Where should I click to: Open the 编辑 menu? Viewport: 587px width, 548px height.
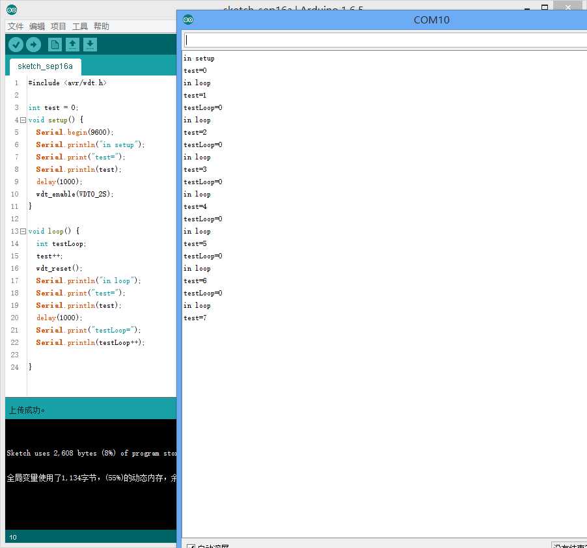click(36, 26)
